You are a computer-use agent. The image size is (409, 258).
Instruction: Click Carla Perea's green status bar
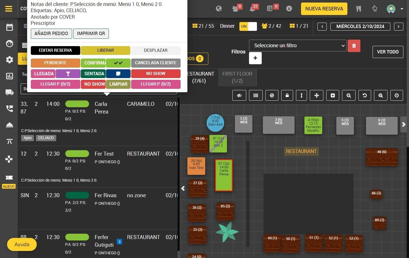[77, 104]
